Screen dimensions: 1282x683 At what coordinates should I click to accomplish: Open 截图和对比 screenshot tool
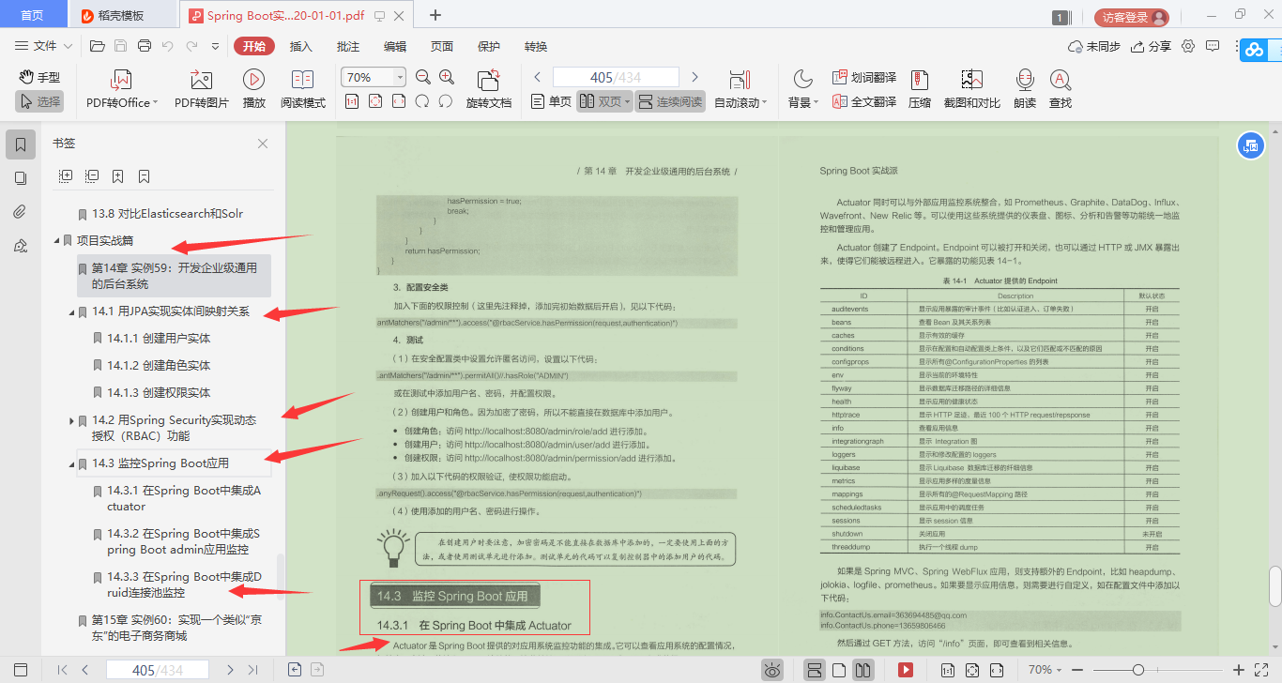tap(972, 90)
